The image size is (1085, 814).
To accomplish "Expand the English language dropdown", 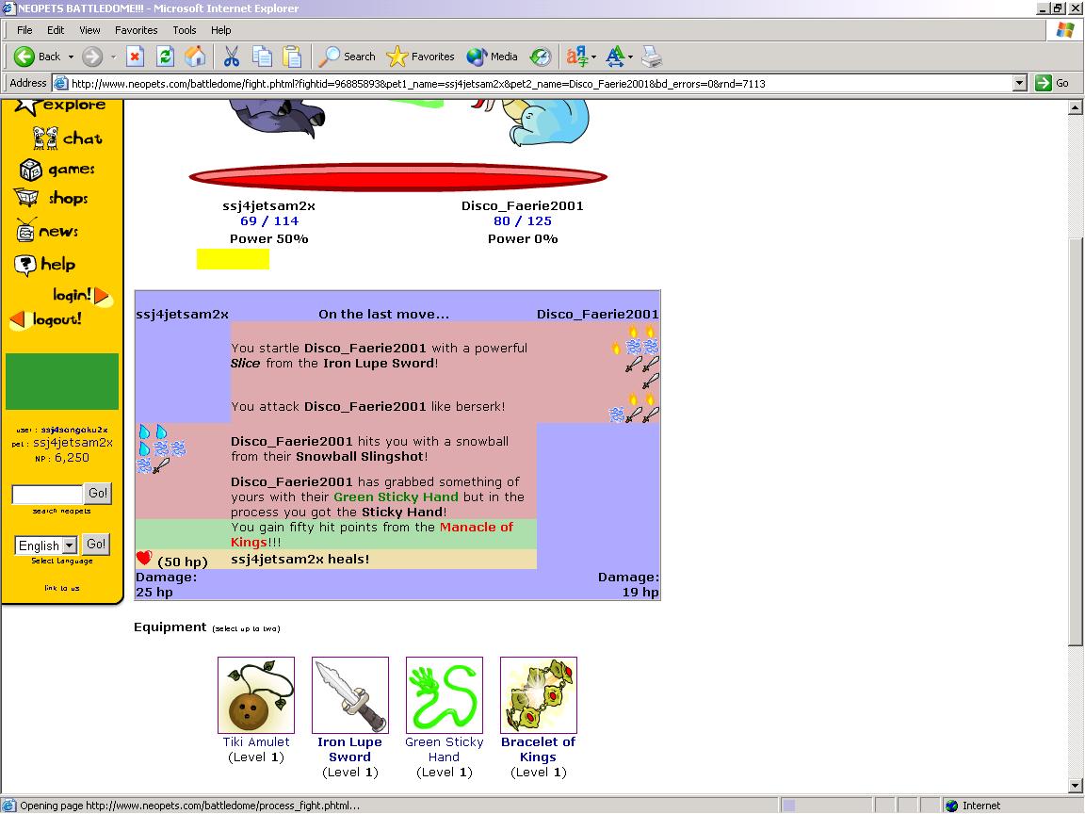I will click(69, 545).
